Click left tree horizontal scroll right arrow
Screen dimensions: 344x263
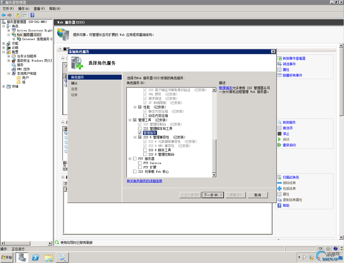pos(50,243)
